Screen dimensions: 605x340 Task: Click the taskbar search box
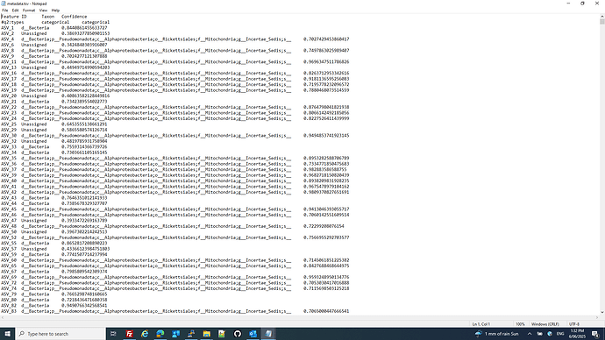pyautogui.click(x=60, y=334)
